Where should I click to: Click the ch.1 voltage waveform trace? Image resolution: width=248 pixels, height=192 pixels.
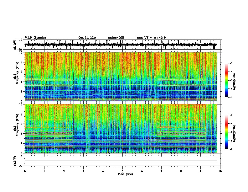[121, 45]
